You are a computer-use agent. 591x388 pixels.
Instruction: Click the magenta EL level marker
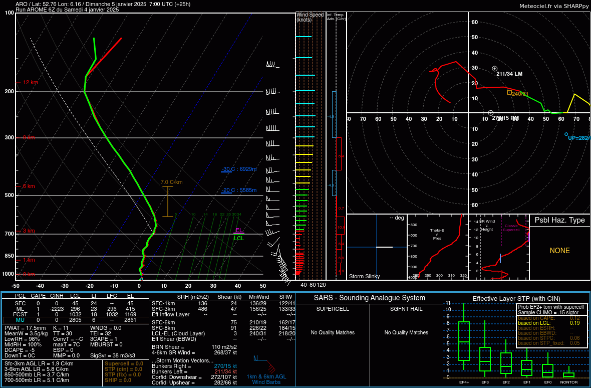pyautogui.click(x=239, y=231)
